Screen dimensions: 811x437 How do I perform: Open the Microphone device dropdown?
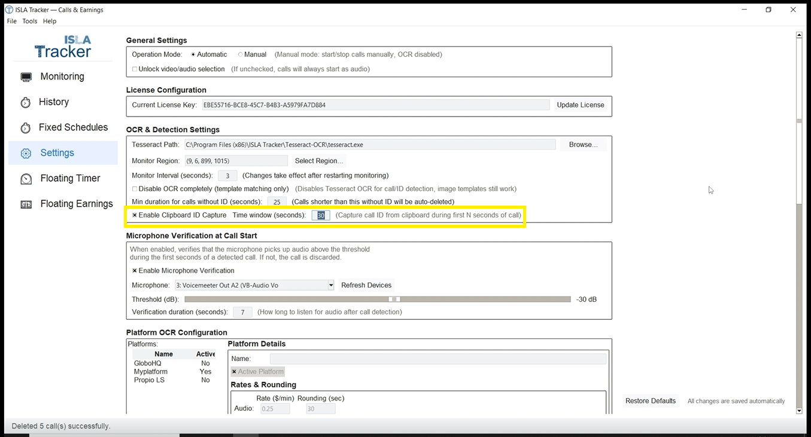(330, 285)
